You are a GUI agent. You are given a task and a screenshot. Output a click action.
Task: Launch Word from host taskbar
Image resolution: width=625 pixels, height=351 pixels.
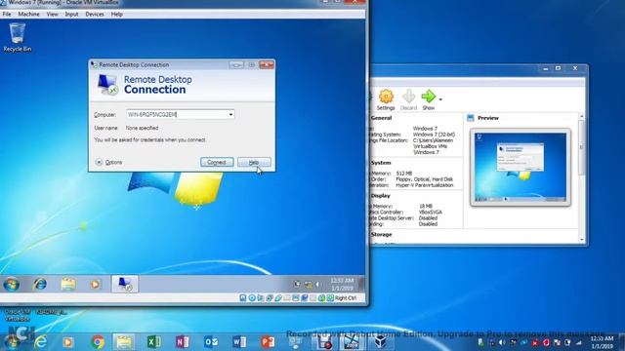239,342
